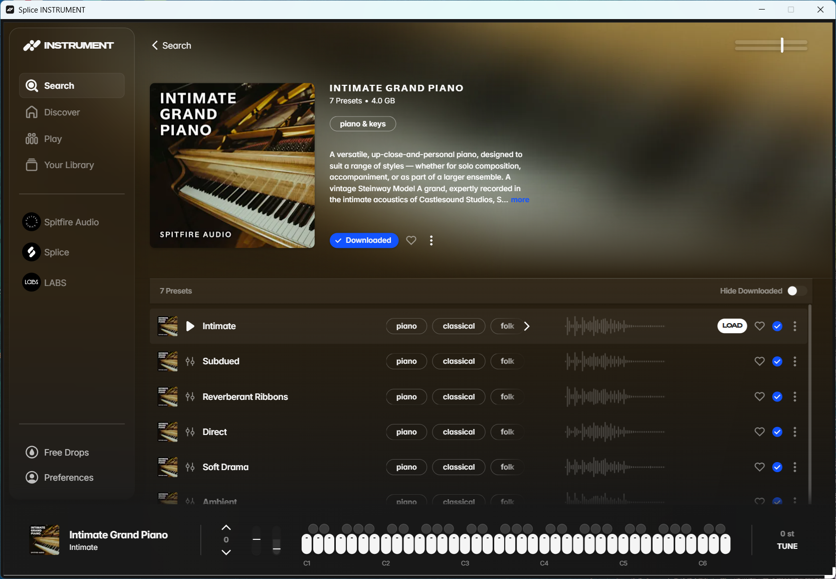Open more options for Intimate preset
This screenshot has width=836, height=579.
click(795, 326)
